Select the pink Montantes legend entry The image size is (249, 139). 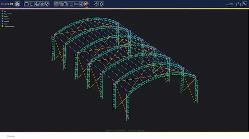pos(7,19)
